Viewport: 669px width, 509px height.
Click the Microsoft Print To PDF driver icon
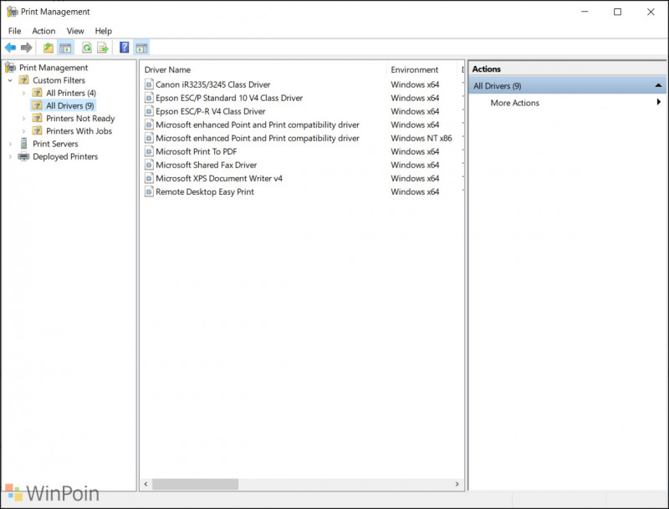point(149,151)
